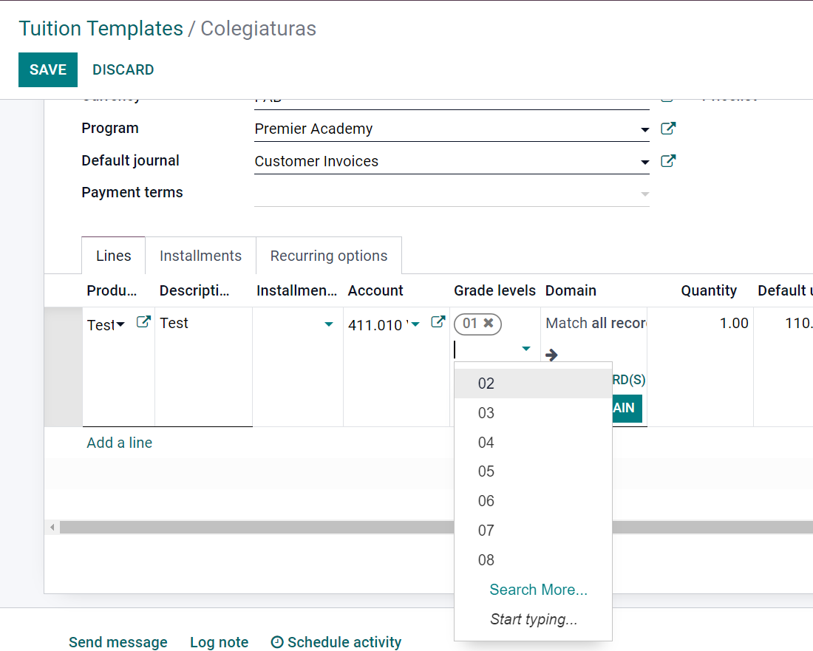This screenshot has height=651, width=813.
Task: Select grade level 02 from list
Action: pos(486,384)
